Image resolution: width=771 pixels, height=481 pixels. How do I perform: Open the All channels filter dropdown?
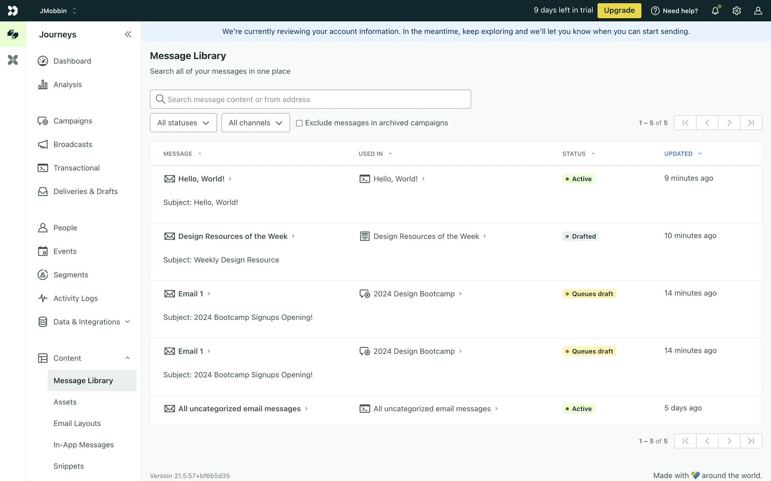tap(255, 123)
